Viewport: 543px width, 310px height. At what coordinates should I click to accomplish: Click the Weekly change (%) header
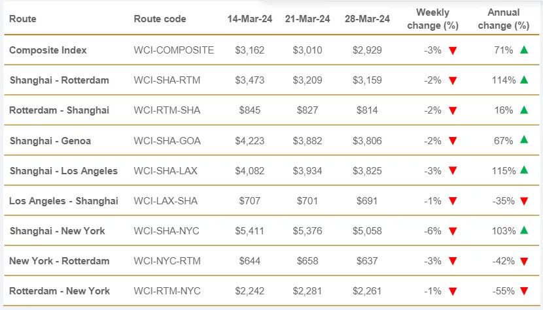(x=432, y=19)
